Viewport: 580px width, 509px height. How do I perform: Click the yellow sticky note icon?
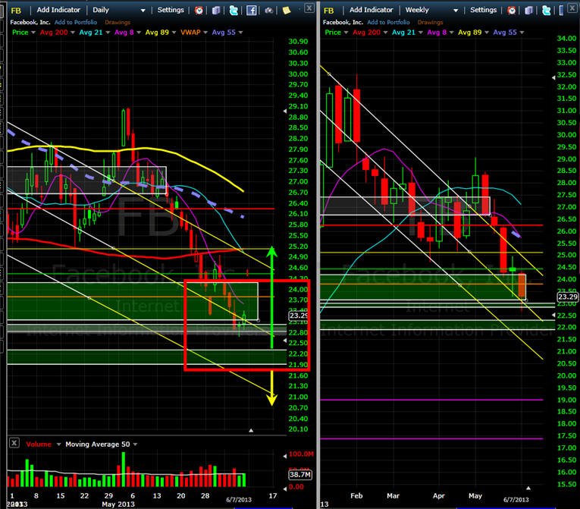click(x=287, y=11)
